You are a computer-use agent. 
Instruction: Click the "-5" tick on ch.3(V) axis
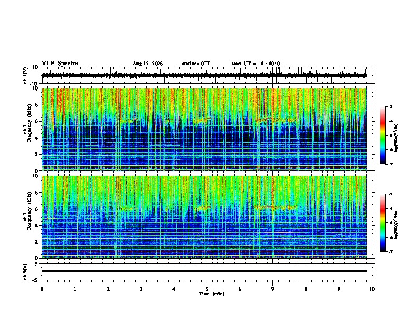point(35,280)
